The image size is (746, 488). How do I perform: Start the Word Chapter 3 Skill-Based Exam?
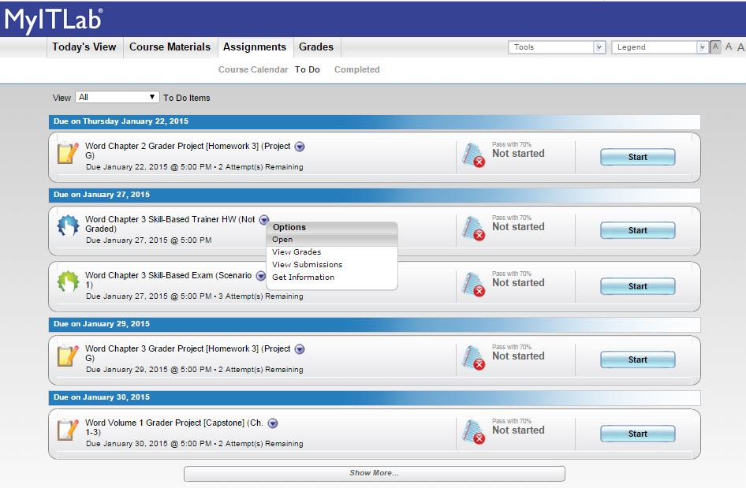(637, 287)
